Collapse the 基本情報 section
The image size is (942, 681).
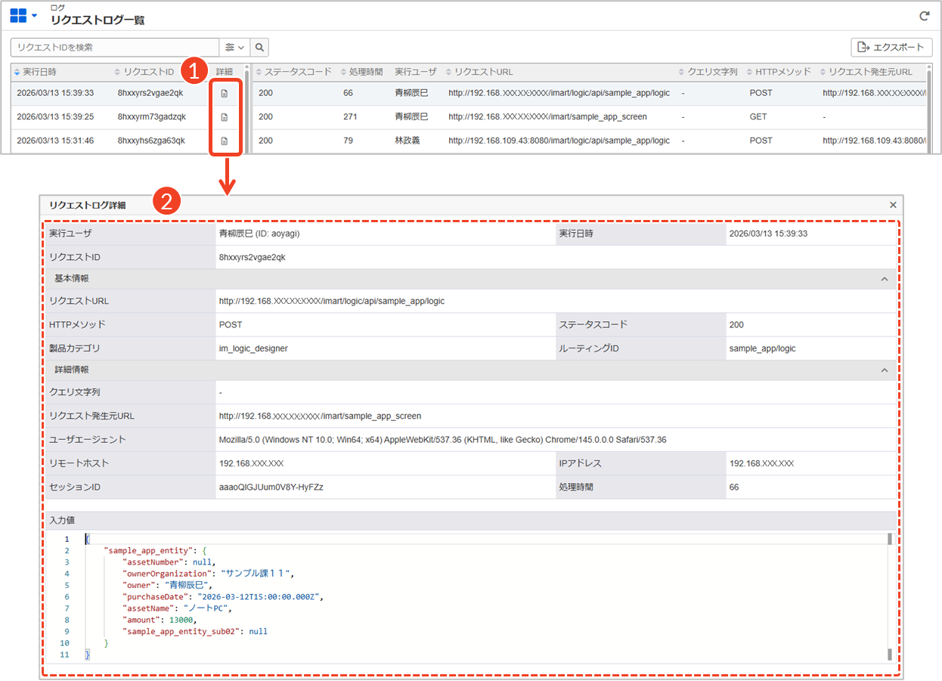885,279
